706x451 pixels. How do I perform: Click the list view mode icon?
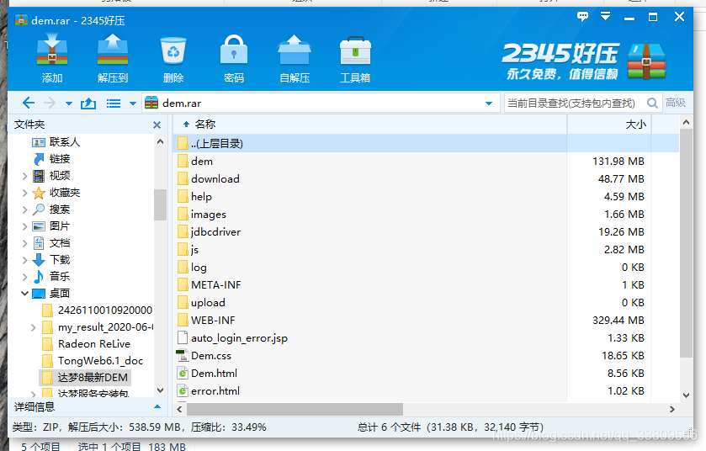[x=114, y=103]
